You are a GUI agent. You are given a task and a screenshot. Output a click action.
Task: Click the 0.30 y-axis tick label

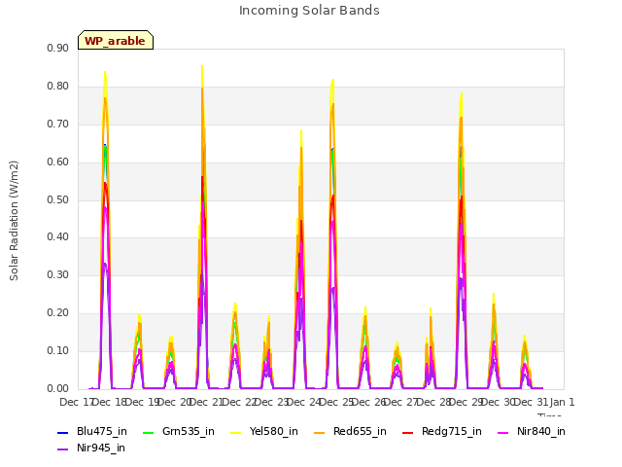click(x=58, y=275)
